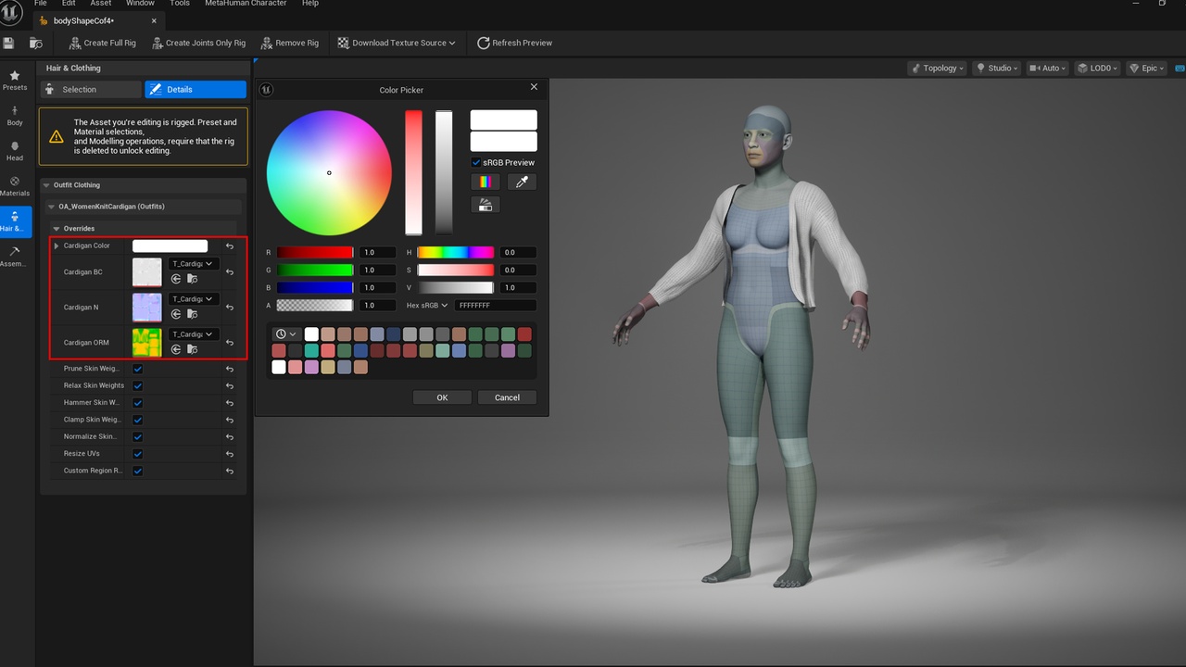Open the color themes rainbow icon
The width and height of the screenshot is (1186, 667).
(x=485, y=182)
